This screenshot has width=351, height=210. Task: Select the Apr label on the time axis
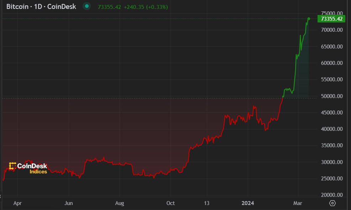point(17,203)
